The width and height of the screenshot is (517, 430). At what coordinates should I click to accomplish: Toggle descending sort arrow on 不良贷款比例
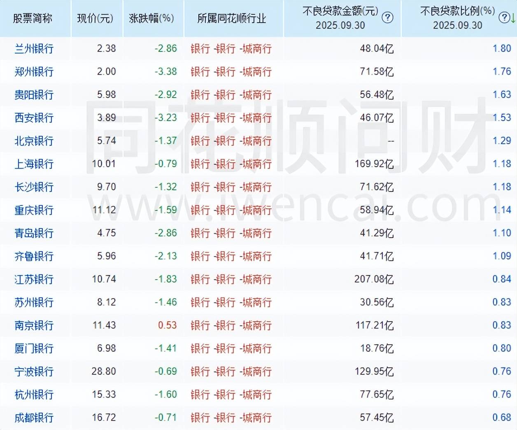(x=512, y=18)
